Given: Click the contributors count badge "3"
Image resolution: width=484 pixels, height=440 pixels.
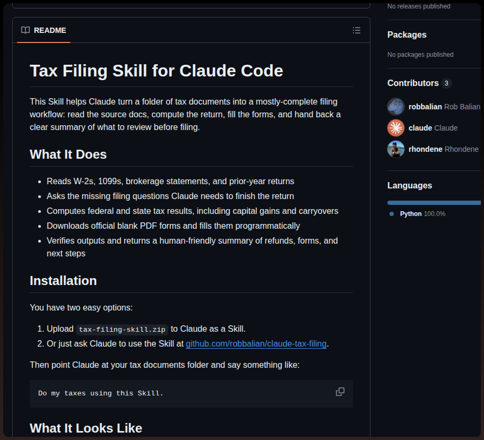Looking at the screenshot, I should tap(446, 83).
